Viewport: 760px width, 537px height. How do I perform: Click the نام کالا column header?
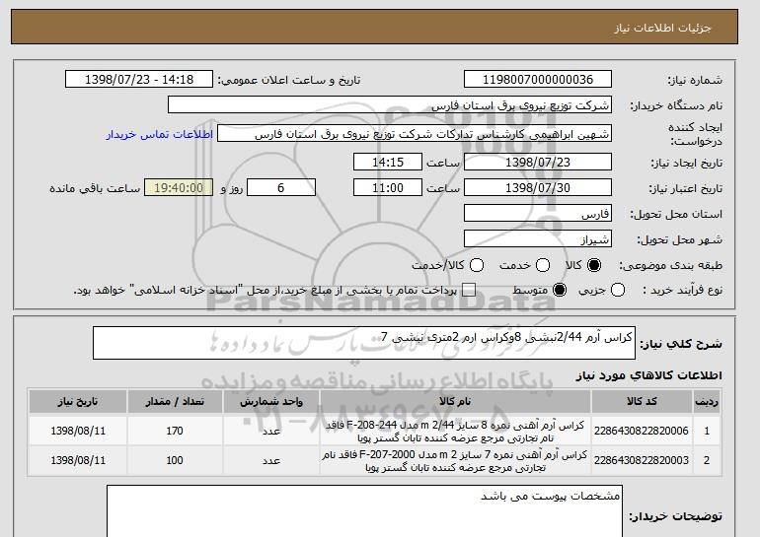tap(455, 402)
